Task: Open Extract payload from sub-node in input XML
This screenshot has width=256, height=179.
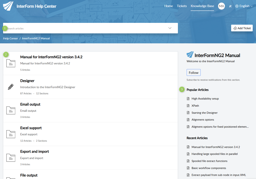Action: [x=219, y=175]
